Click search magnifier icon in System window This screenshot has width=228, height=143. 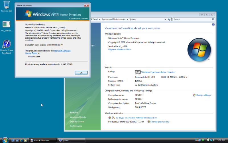click(213, 19)
